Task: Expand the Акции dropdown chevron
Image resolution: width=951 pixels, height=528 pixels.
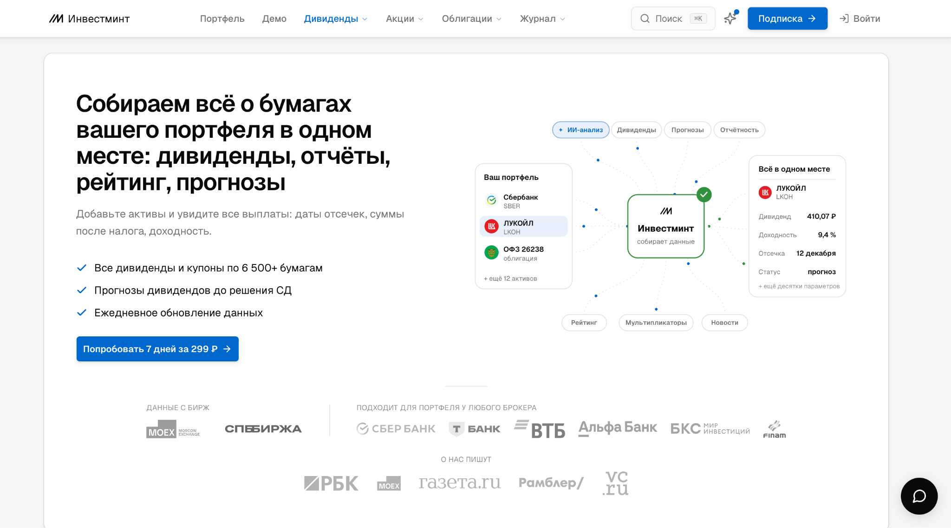Action: pyautogui.click(x=421, y=19)
